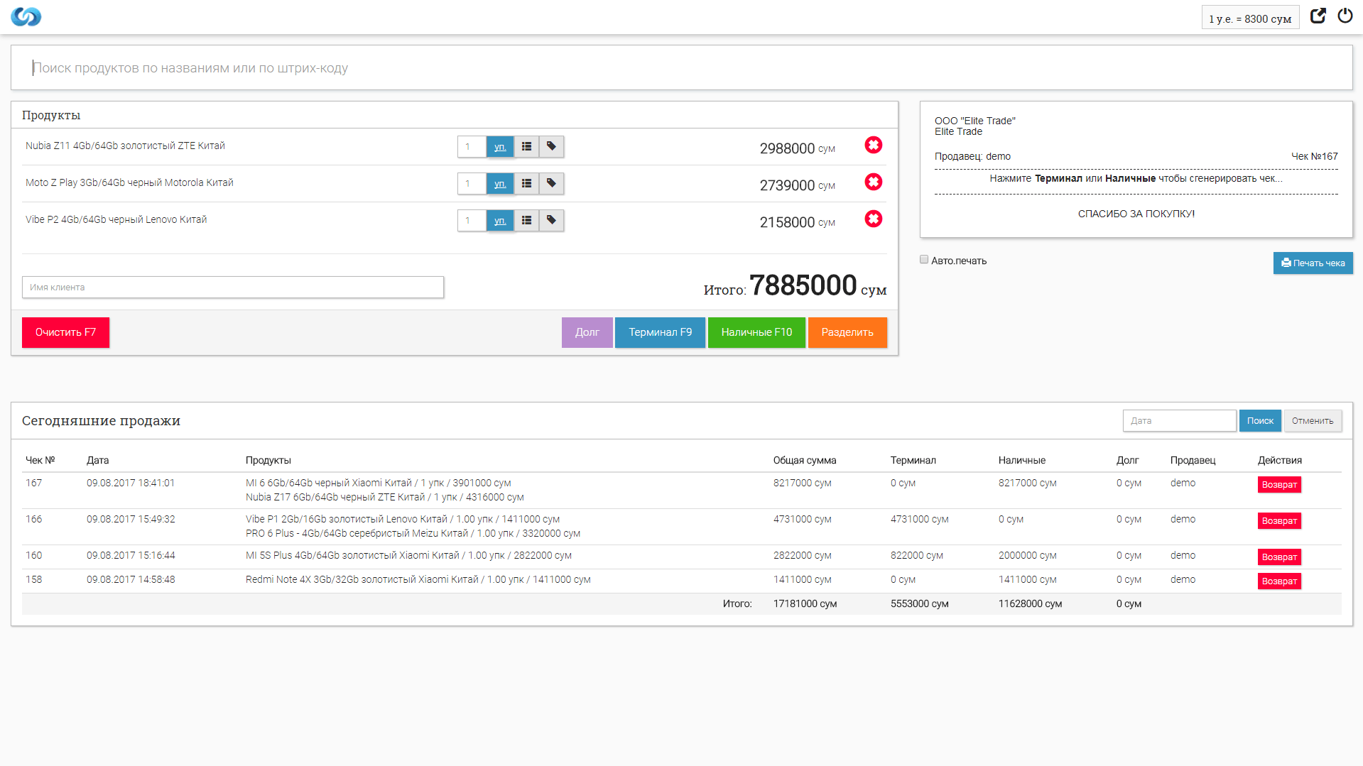Viewport: 1363px width, 766px height.
Task: Enable the Авто.печать checkbox
Action: pos(923,259)
